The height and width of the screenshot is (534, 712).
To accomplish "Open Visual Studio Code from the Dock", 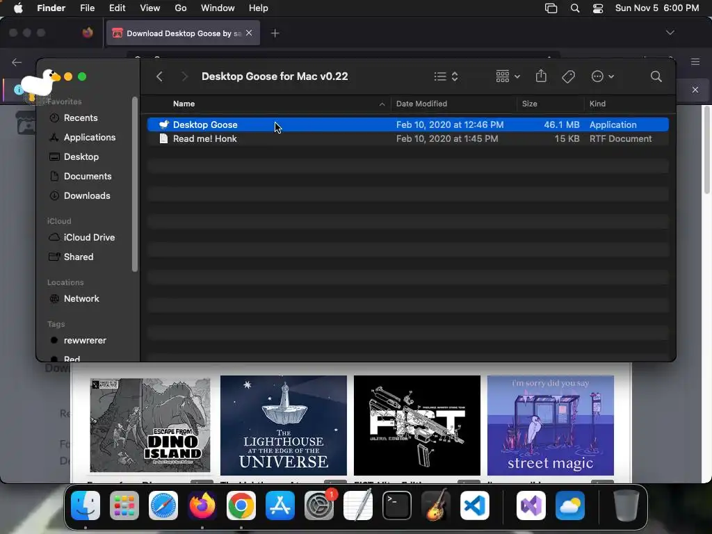I will pyautogui.click(x=474, y=505).
